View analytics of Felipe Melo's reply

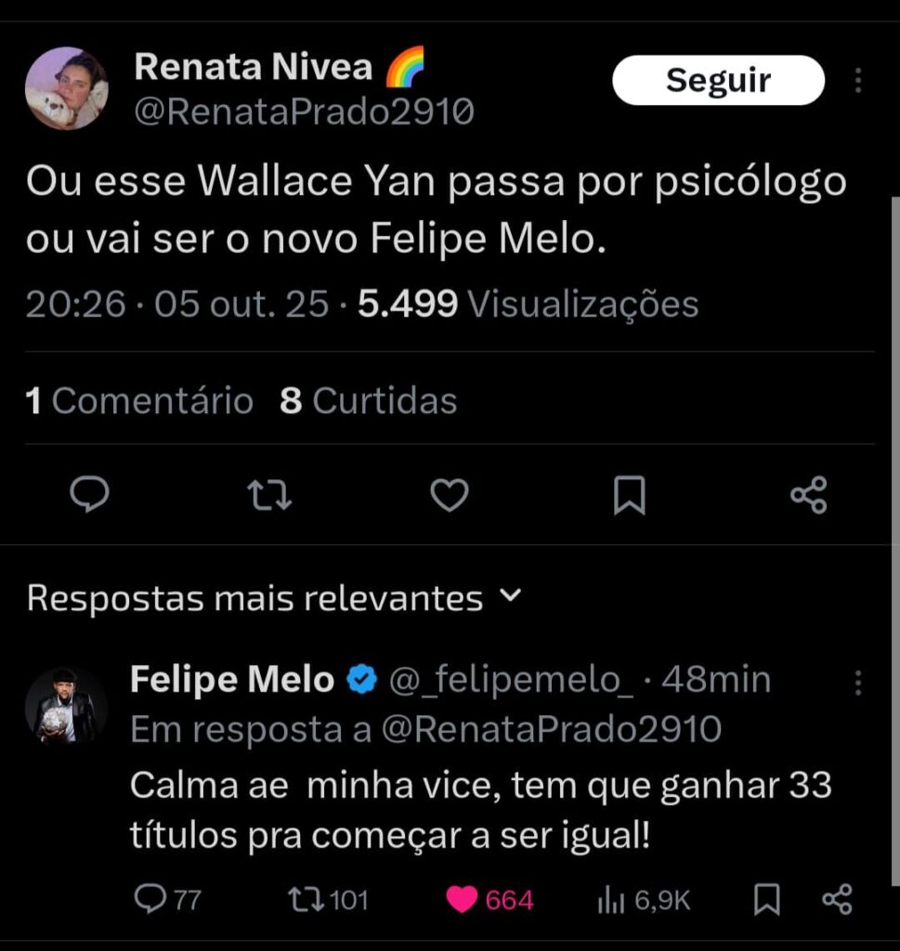coord(610,899)
